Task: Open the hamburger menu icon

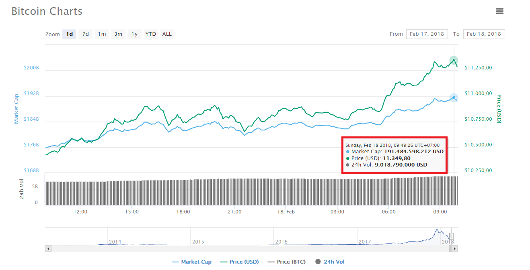Action: pos(499,11)
